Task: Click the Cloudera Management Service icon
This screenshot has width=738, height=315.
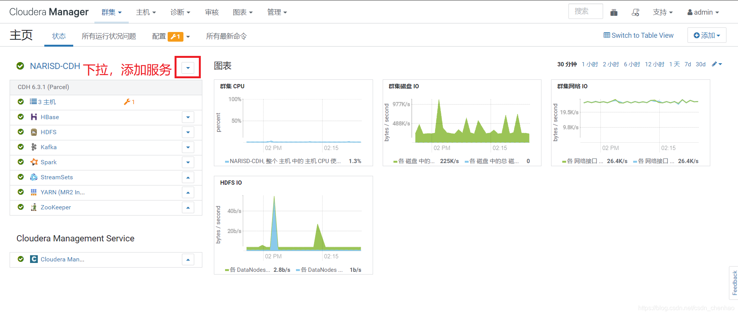Action: (34, 259)
